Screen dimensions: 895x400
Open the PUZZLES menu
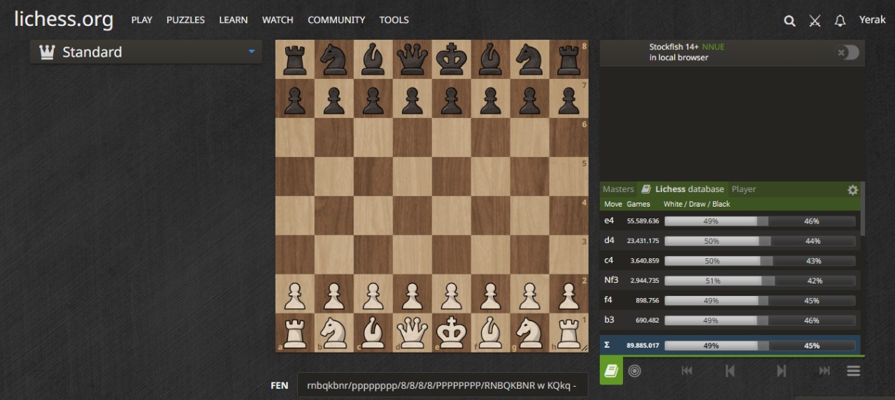pyautogui.click(x=185, y=20)
